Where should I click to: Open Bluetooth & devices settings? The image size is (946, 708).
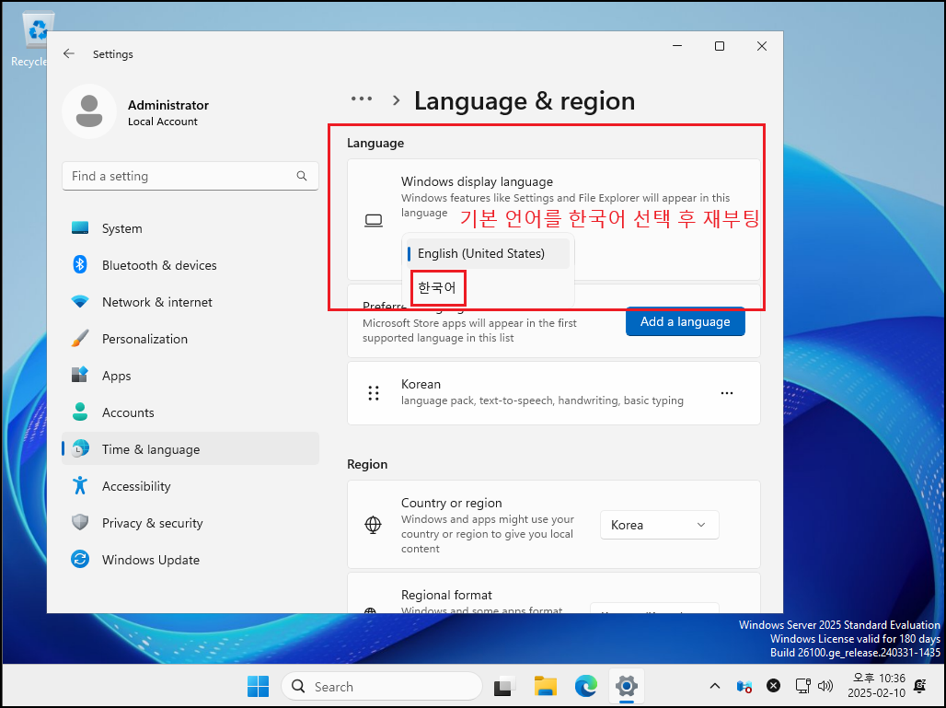tap(190, 265)
